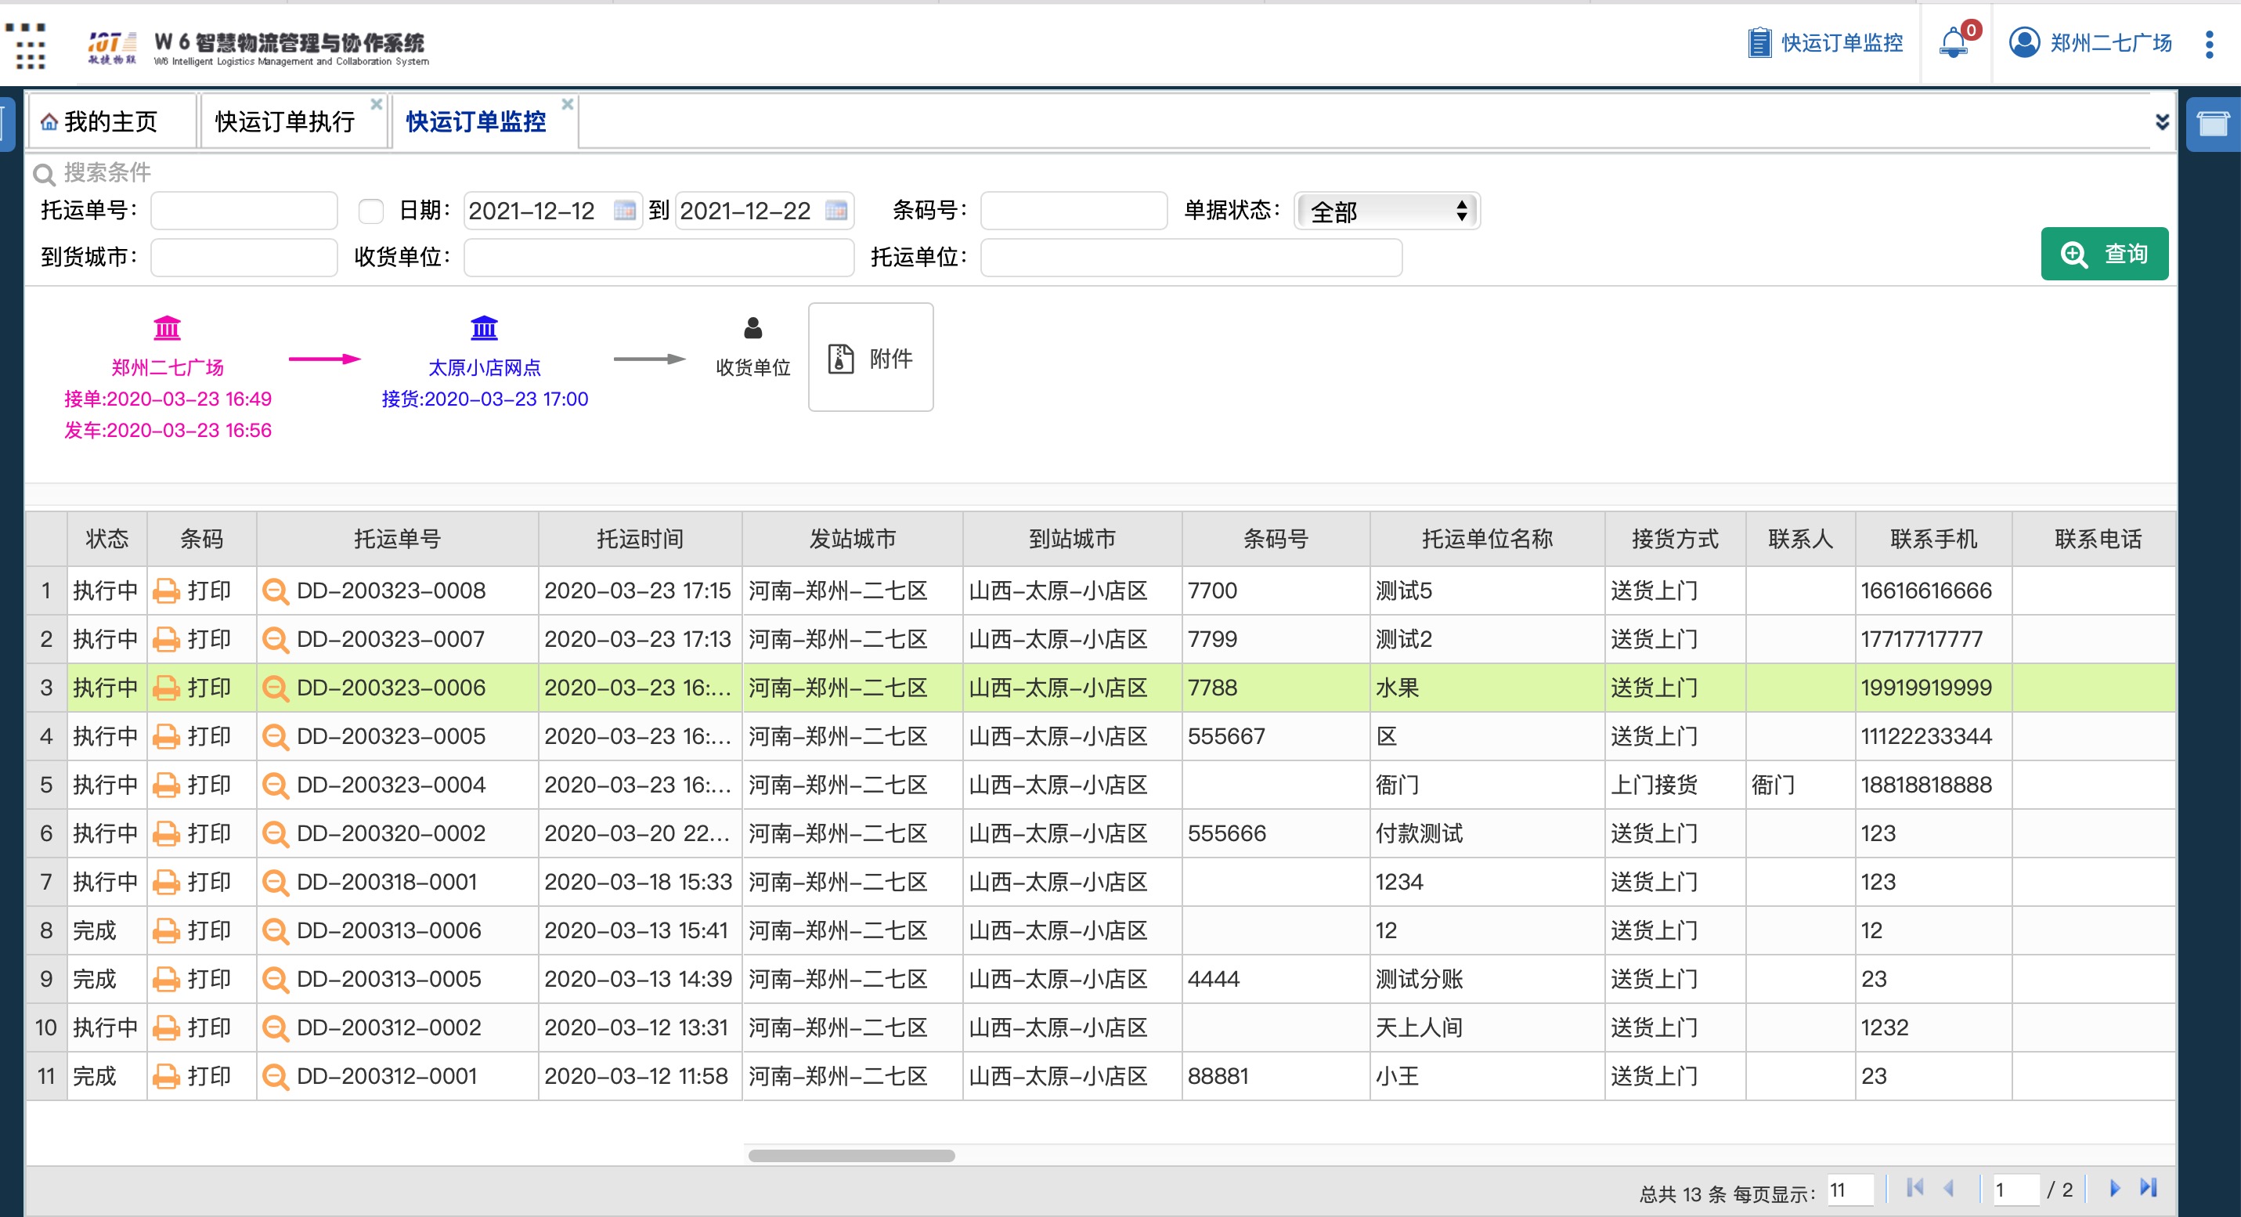
Task: Click the printer icon in row 1
Action: pyautogui.click(x=165, y=591)
